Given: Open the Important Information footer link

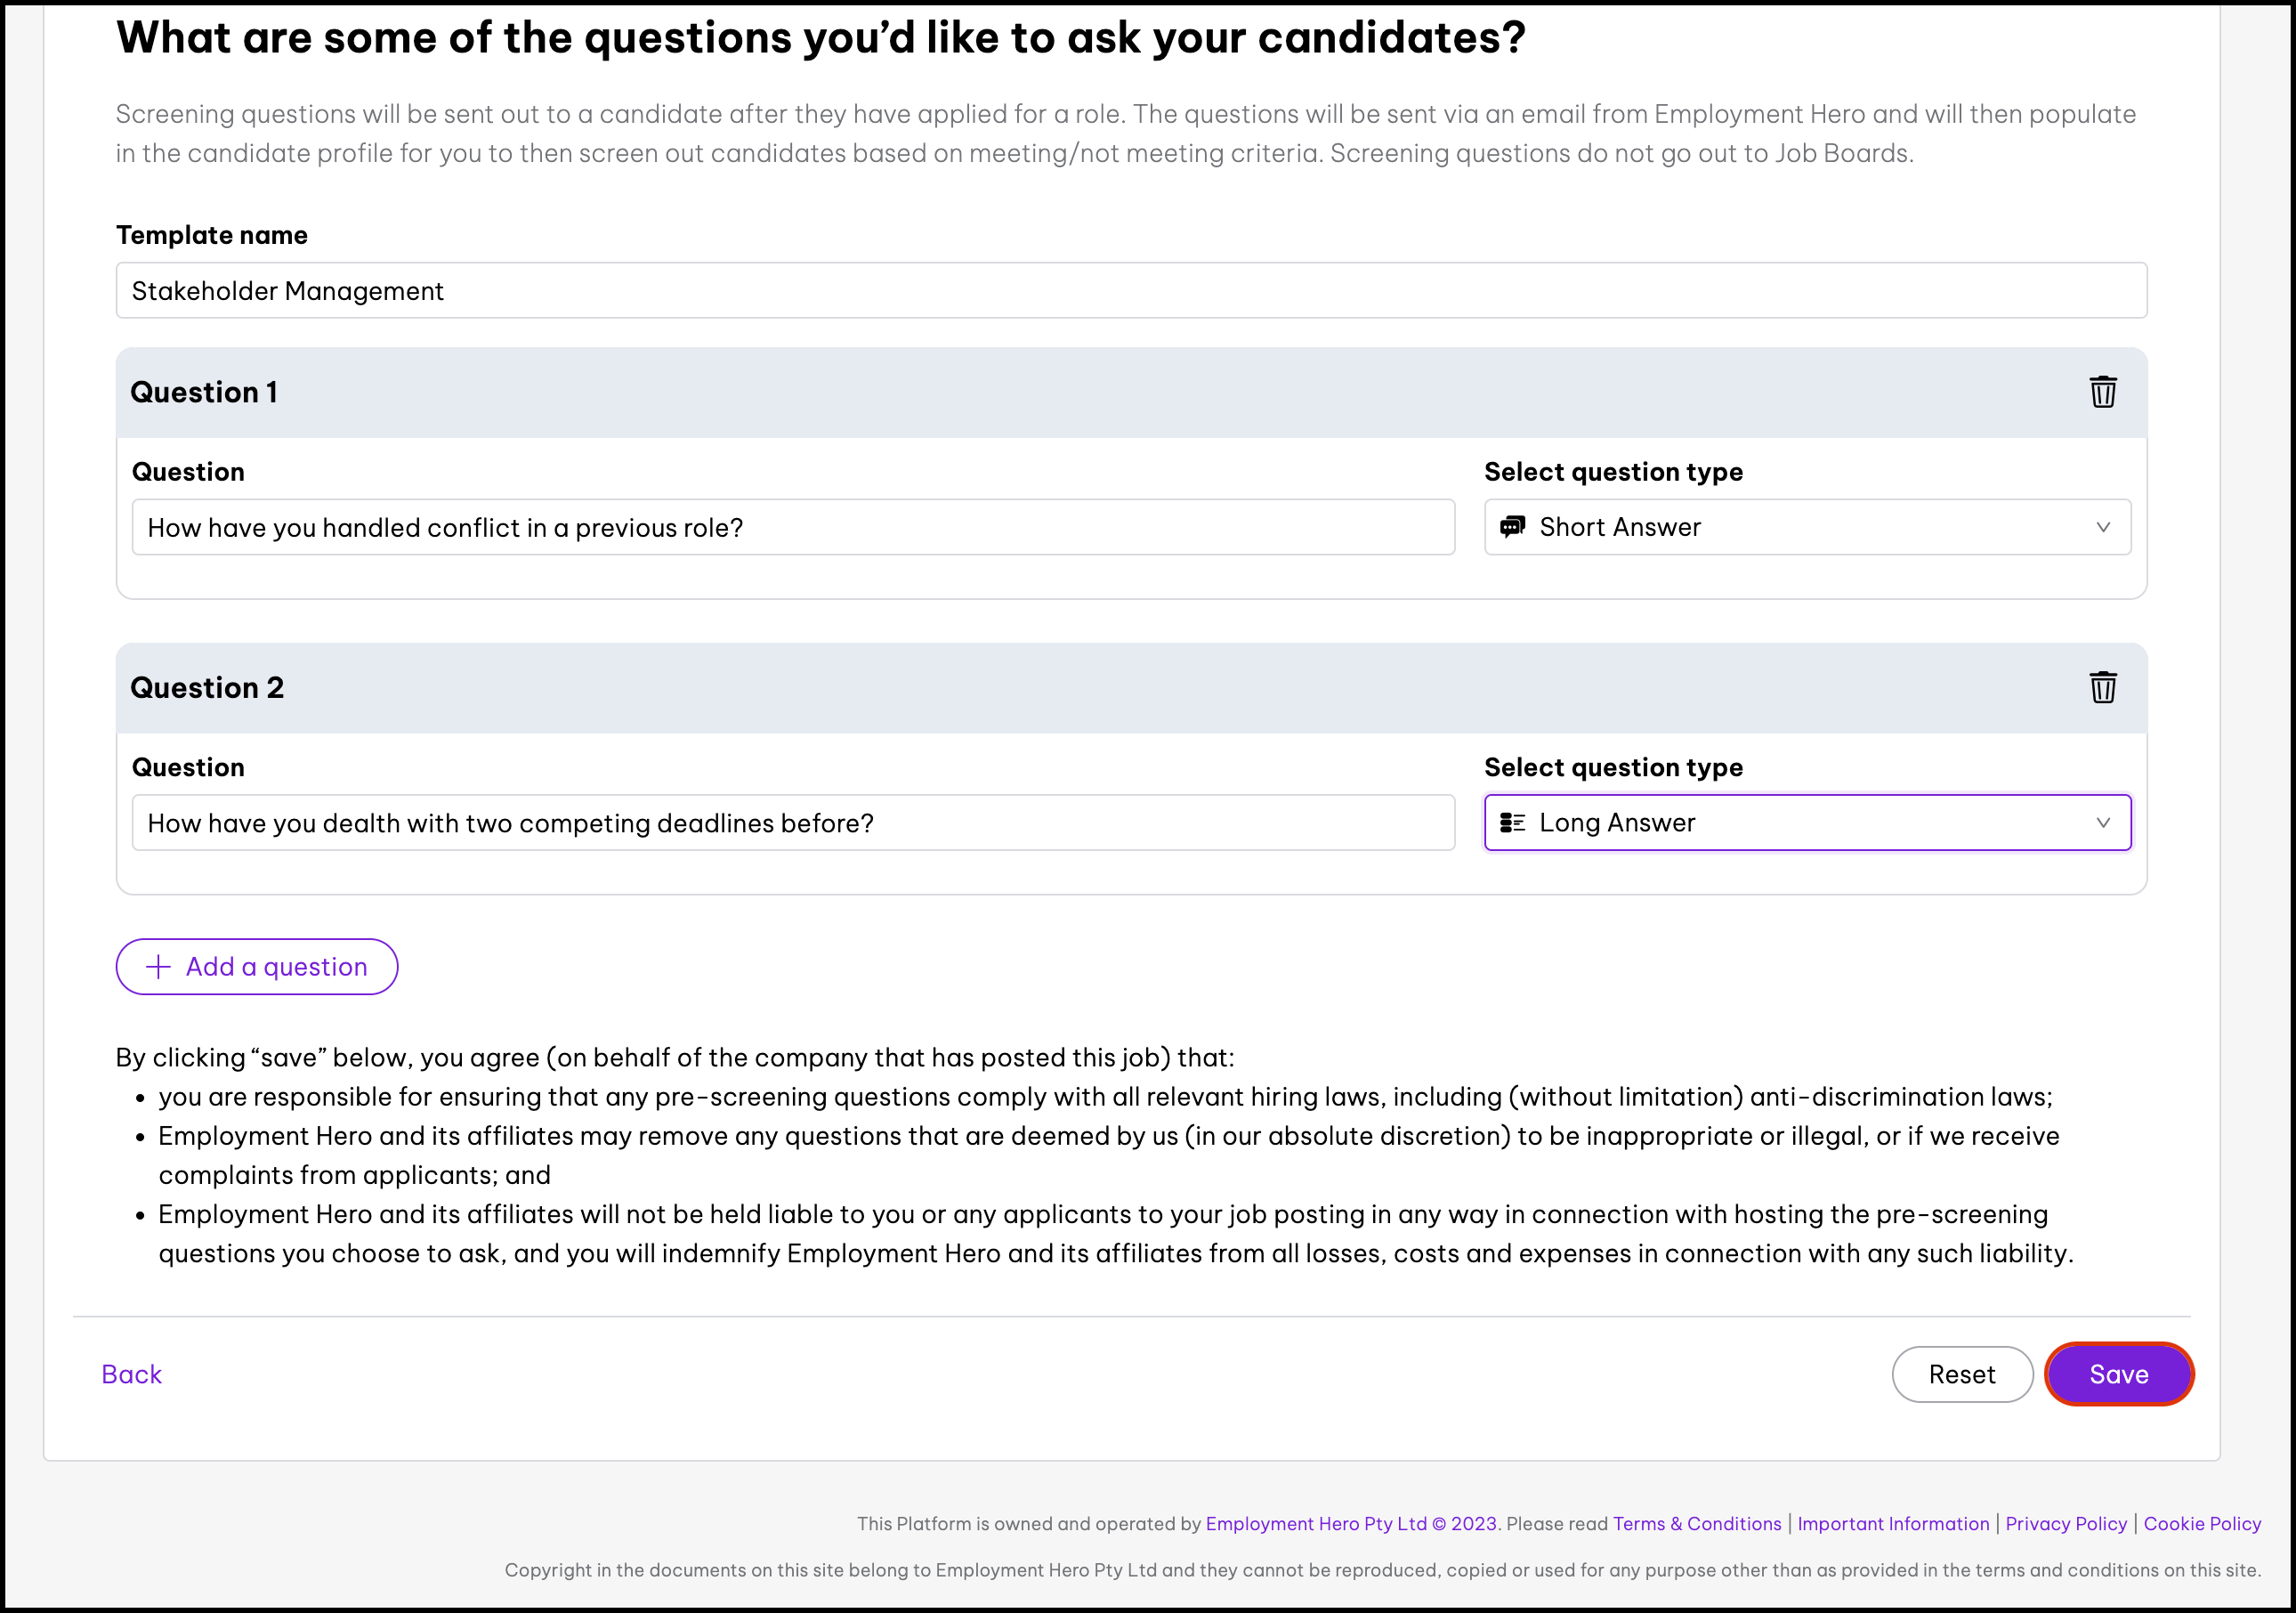Looking at the screenshot, I should (1892, 1522).
